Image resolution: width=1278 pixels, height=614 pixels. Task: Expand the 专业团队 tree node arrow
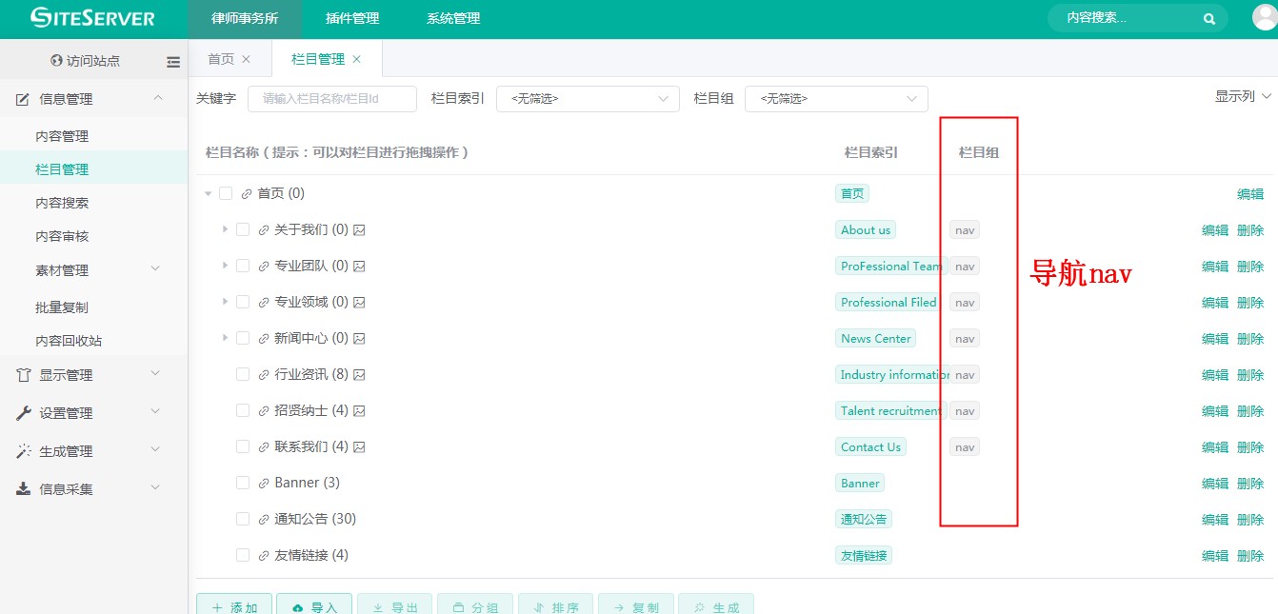coord(226,266)
